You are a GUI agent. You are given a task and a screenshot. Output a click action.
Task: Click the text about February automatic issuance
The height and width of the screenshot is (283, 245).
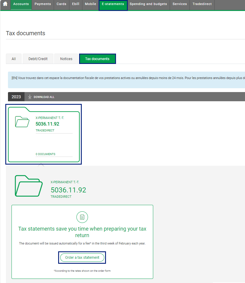pyautogui.click(x=82, y=243)
